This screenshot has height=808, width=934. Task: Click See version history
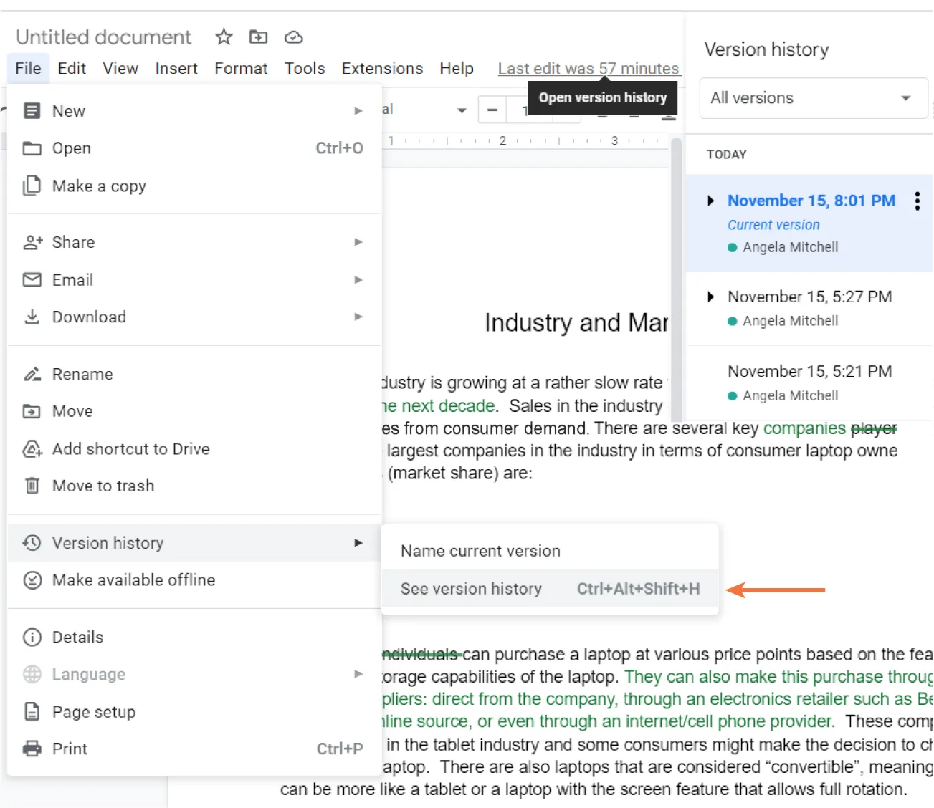(x=471, y=588)
